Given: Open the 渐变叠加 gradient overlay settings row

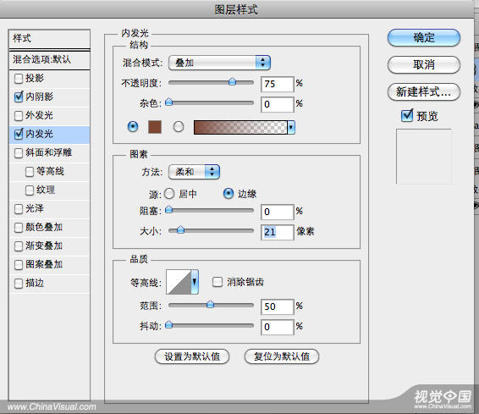Looking at the screenshot, I should pyautogui.click(x=49, y=246).
